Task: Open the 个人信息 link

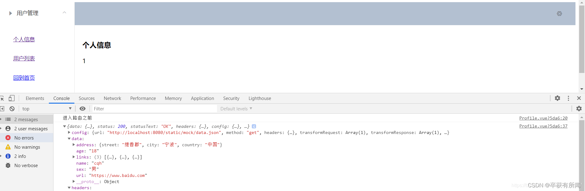Action: [x=24, y=39]
